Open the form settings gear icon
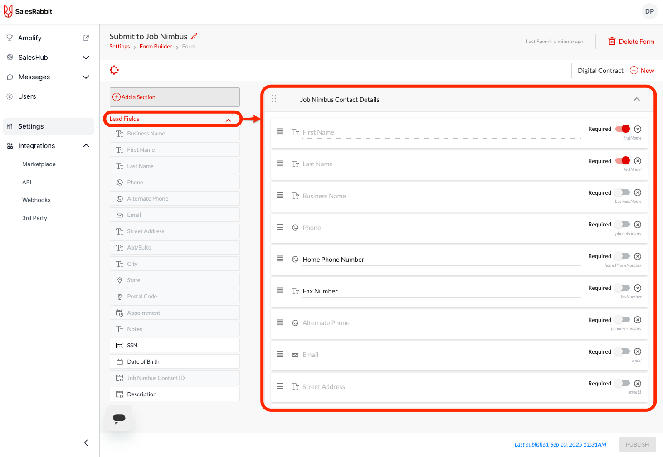Image resolution: width=663 pixels, height=457 pixels. [114, 70]
